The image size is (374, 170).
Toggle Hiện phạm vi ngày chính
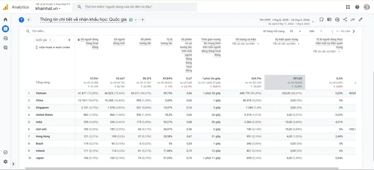coord(53,47)
